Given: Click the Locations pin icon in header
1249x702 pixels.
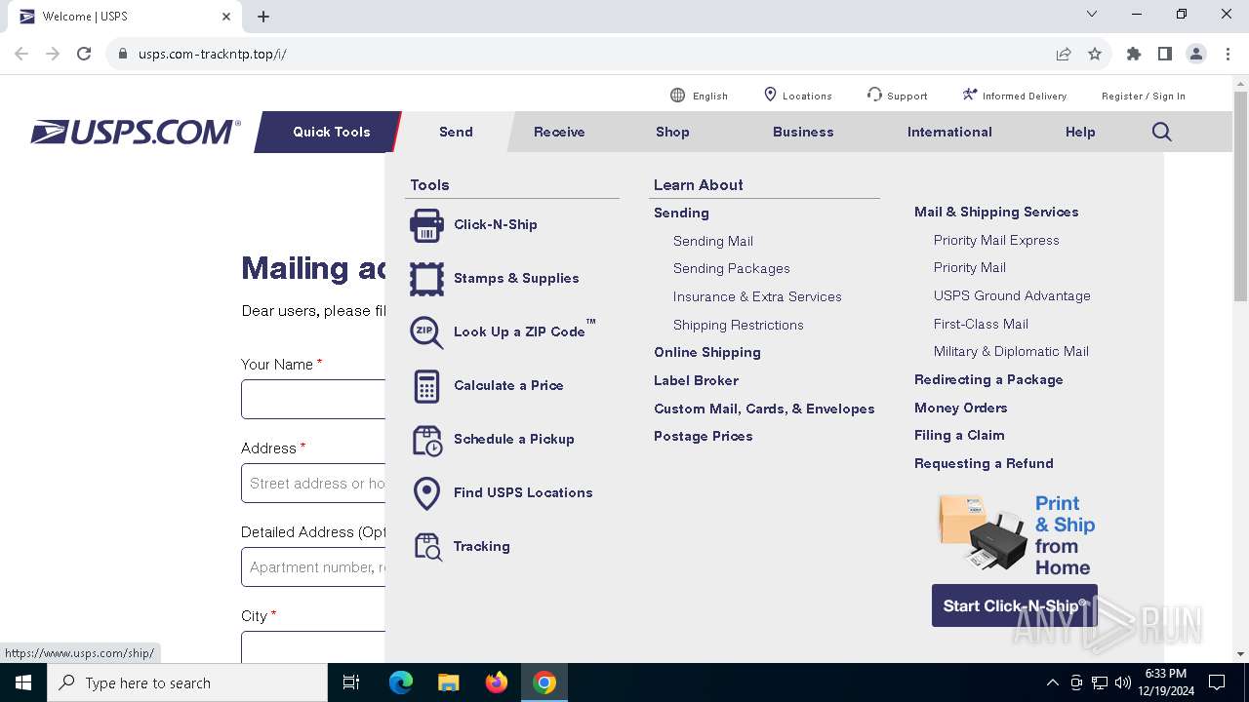Looking at the screenshot, I should (770, 95).
